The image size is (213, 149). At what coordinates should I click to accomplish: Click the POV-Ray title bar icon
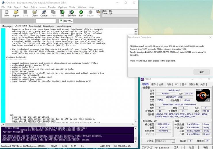3,3
